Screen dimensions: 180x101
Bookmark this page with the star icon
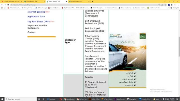165,5
